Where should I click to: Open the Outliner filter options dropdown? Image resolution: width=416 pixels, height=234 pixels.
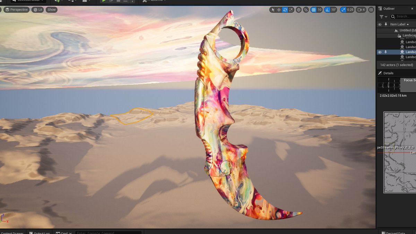pos(383,17)
